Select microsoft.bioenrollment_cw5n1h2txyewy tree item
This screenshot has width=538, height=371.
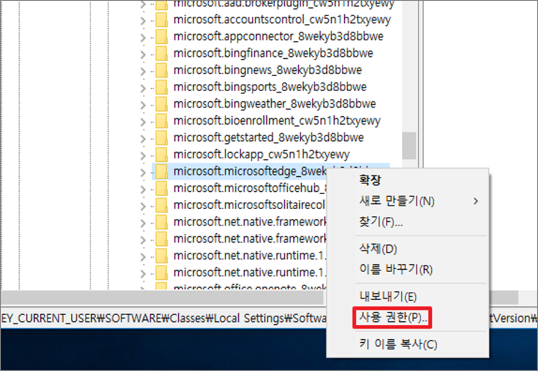(x=277, y=120)
